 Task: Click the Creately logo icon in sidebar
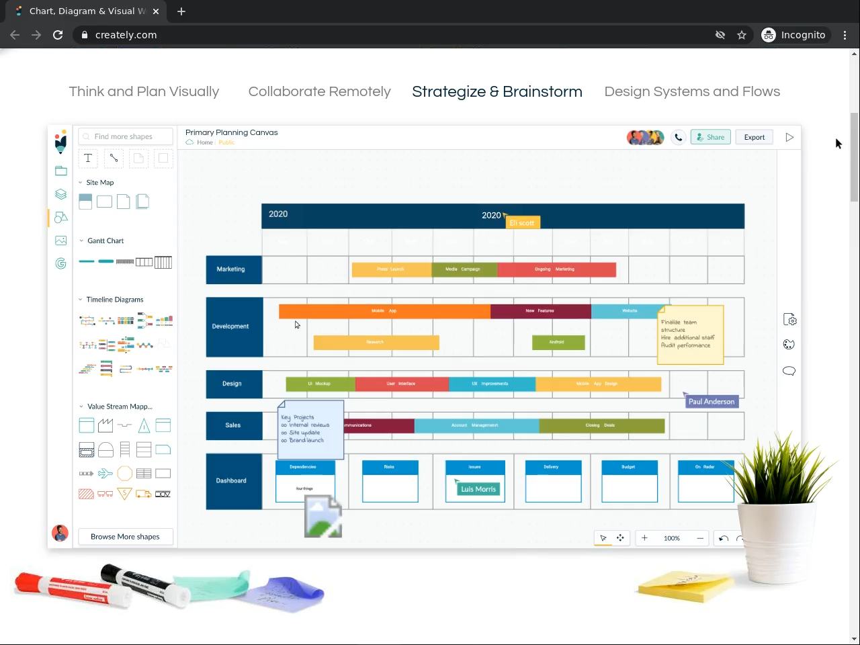(x=60, y=141)
